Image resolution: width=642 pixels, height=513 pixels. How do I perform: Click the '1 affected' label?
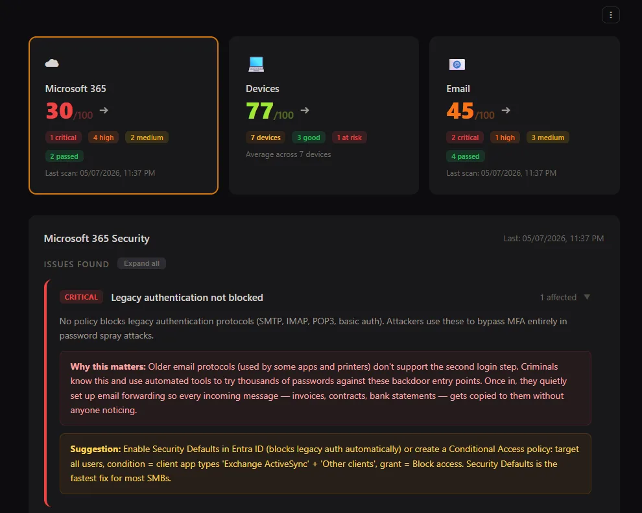click(x=558, y=297)
